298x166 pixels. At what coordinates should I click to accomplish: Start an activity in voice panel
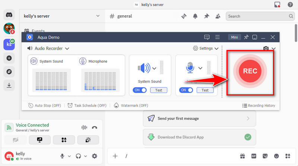point(64,140)
